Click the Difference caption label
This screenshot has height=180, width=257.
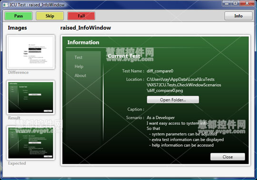point(19,72)
